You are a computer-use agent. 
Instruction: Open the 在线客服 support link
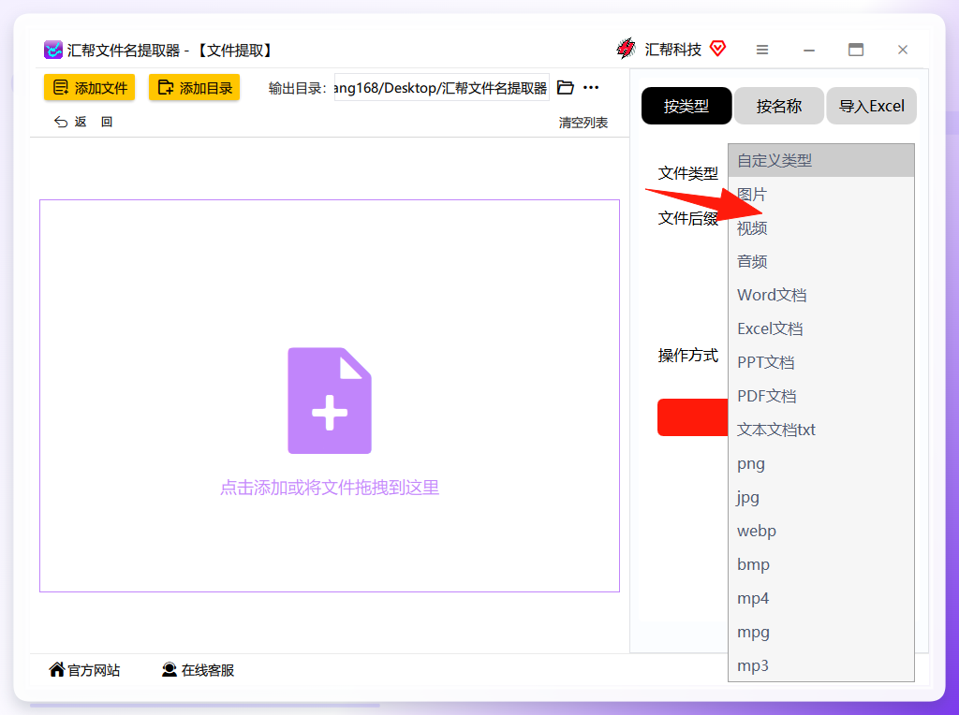(x=198, y=670)
